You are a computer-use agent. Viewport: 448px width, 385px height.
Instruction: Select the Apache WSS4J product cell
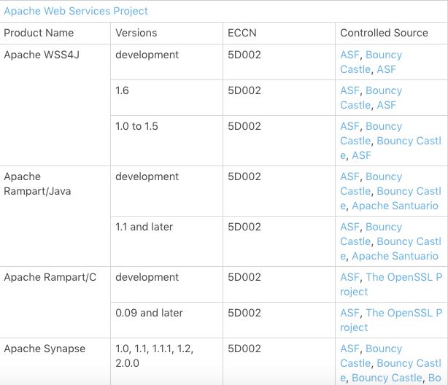click(55, 105)
